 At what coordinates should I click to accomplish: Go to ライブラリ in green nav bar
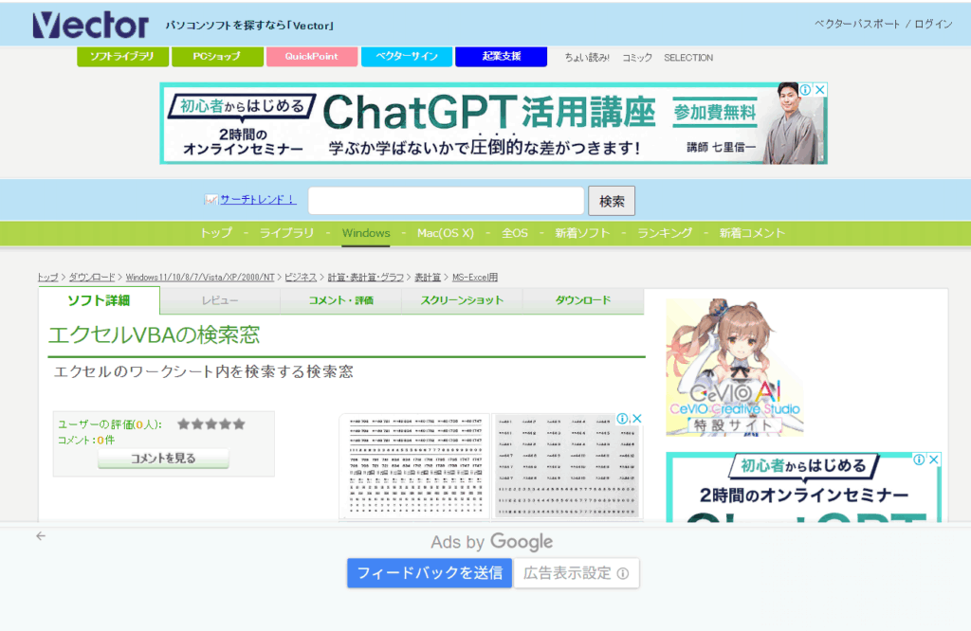(x=286, y=233)
